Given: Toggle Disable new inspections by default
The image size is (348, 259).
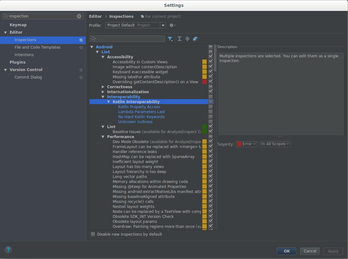Looking at the screenshot, I should 93,234.
